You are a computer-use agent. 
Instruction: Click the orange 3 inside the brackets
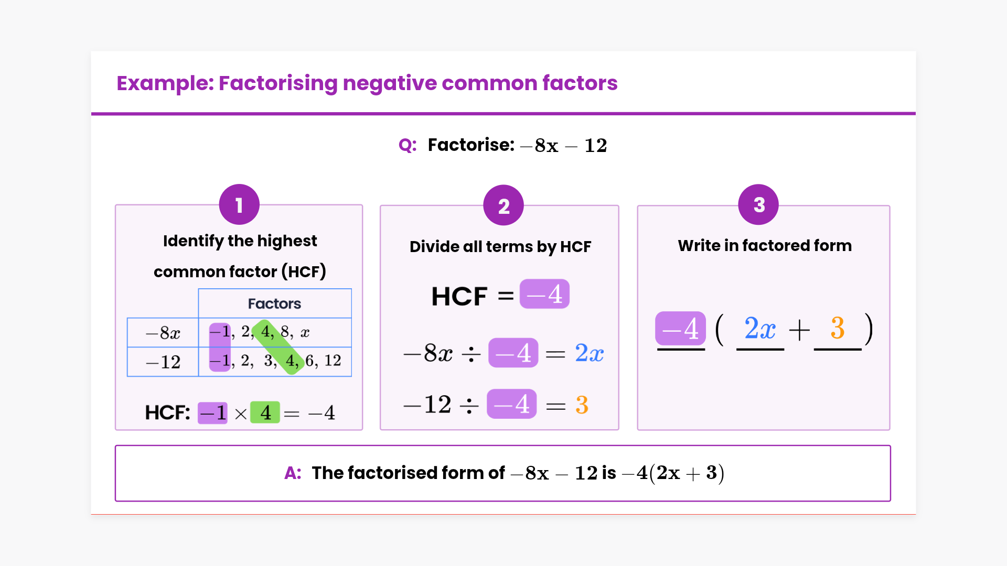click(x=837, y=329)
